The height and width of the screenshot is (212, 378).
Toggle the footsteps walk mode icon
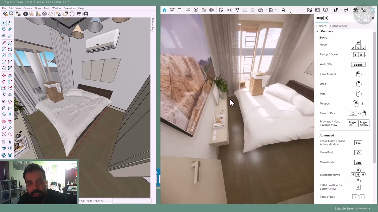[335, 10]
